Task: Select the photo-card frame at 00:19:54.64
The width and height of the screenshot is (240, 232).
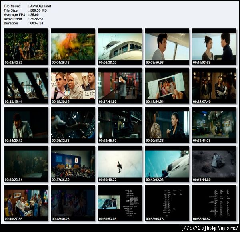Action: pyautogui.click(x=167, y=86)
